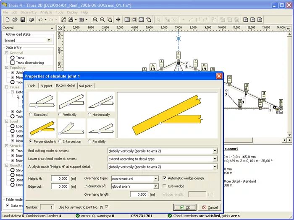Click the Z/Y axis icon at ruler corner
Viewport: 294px width, 220px height.
(60, 28)
